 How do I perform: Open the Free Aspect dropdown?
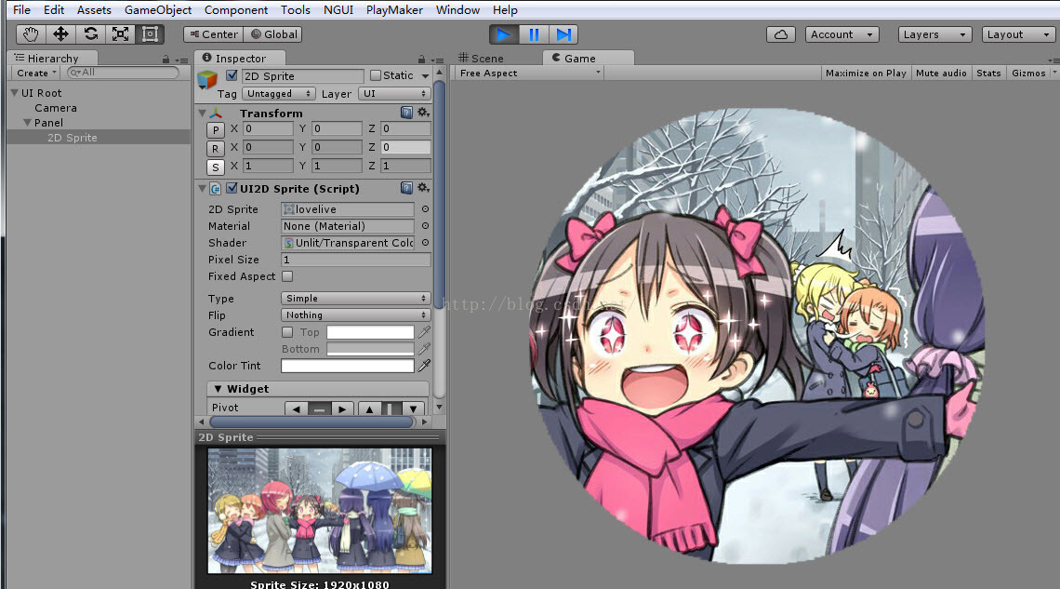point(529,73)
